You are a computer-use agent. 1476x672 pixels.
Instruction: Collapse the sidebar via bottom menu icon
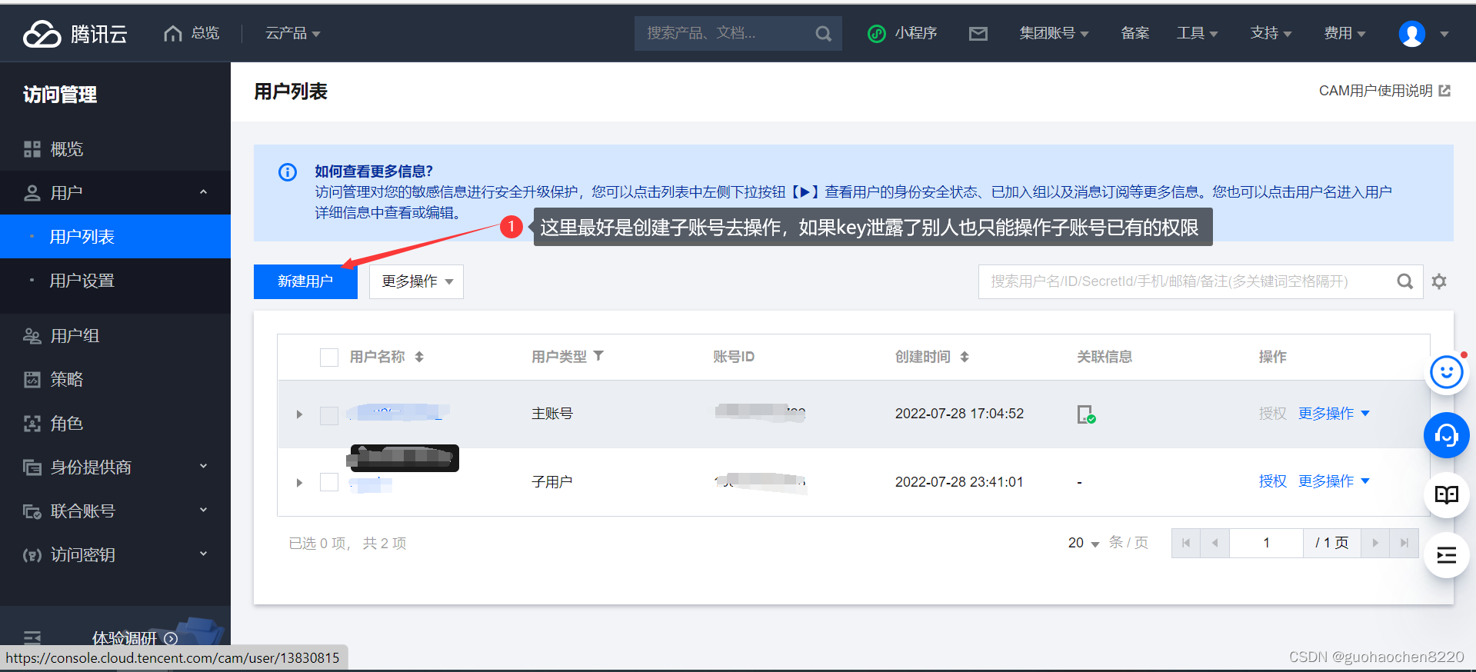pos(32,637)
